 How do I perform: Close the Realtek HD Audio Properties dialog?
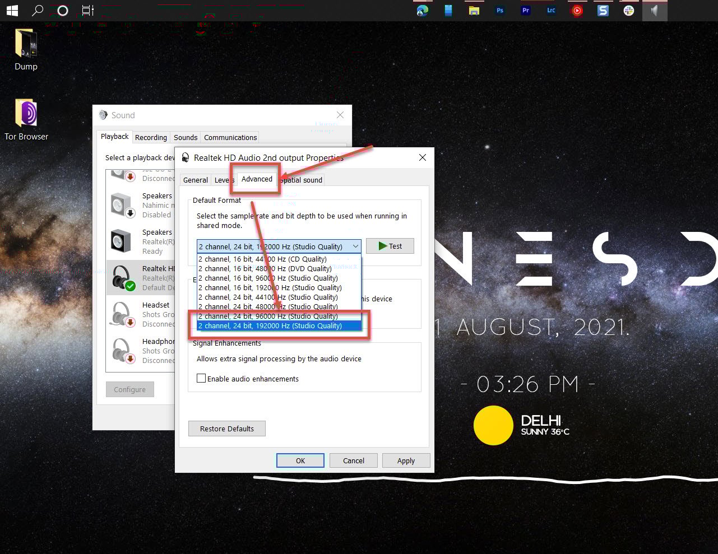click(423, 158)
